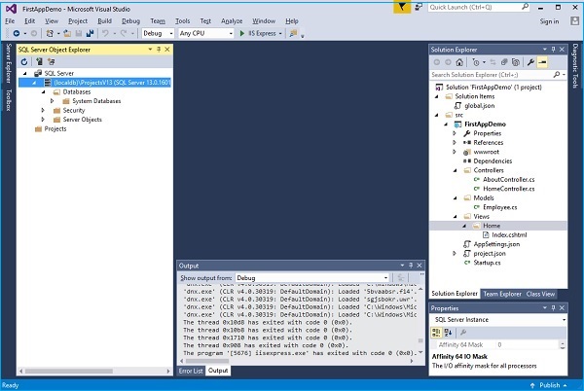The image size is (584, 391).
Task: Click the Solution Explorer search magnifier icon
Action: (x=557, y=75)
